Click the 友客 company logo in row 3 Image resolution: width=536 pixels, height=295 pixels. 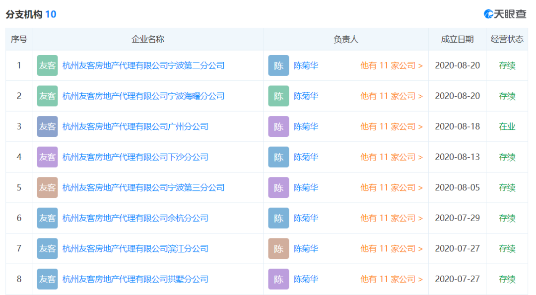[x=47, y=126]
